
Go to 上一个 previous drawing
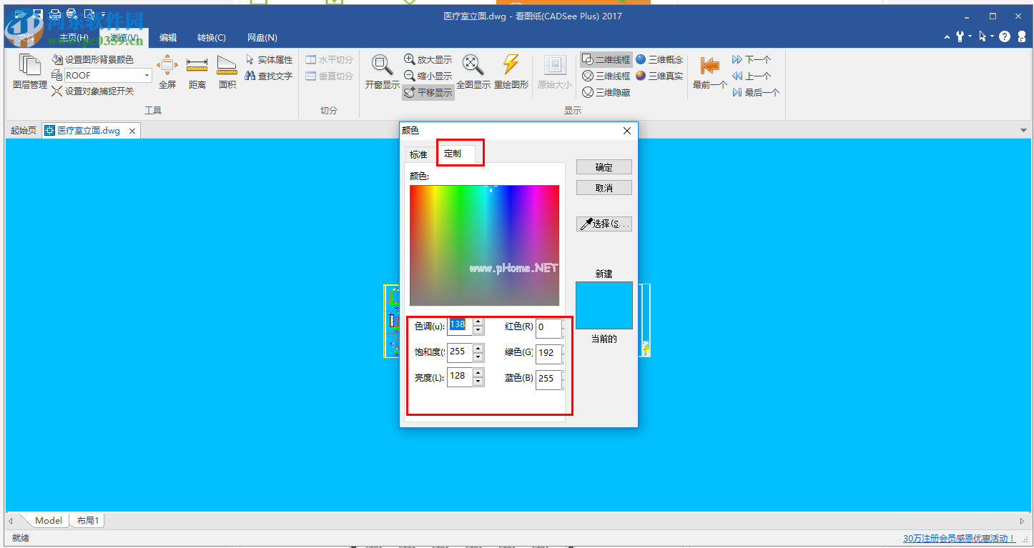point(752,76)
